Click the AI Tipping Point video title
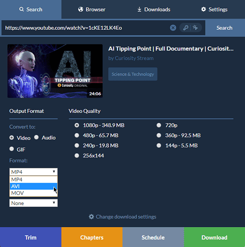The image size is (245, 247). coord(171,49)
